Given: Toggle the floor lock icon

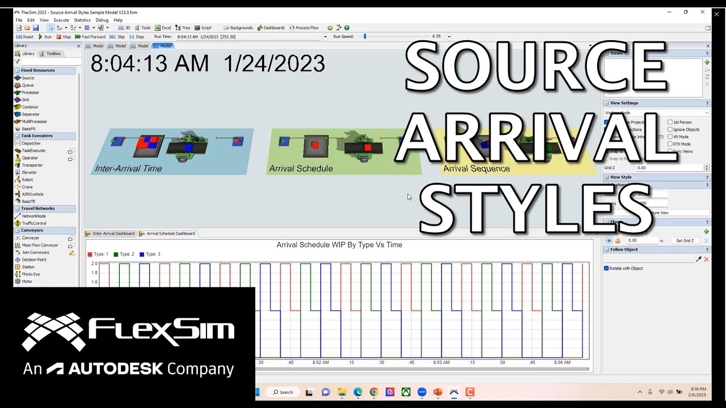Looking at the screenshot, I should tap(618, 241).
